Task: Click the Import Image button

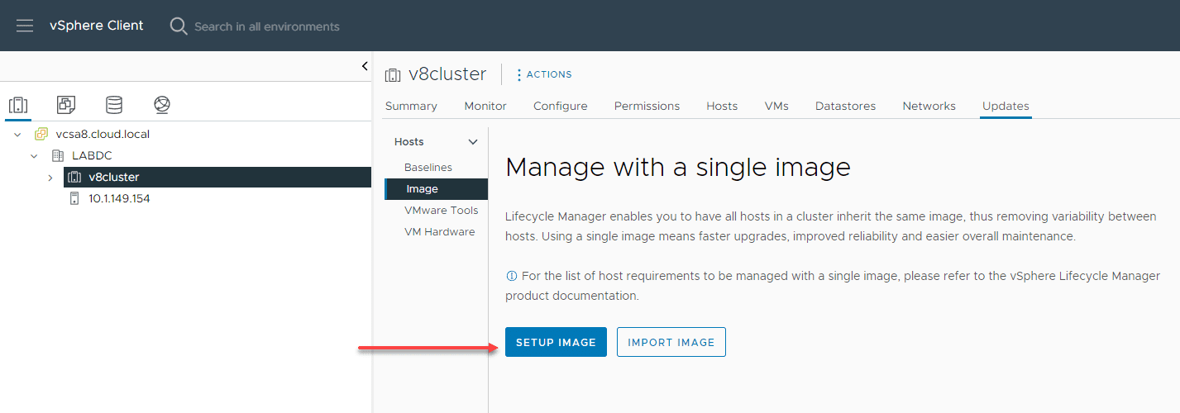Action: coord(671,342)
